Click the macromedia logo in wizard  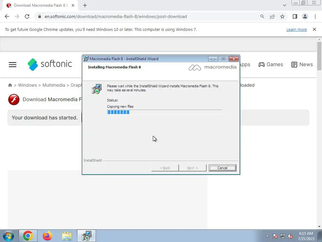(x=212, y=67)
